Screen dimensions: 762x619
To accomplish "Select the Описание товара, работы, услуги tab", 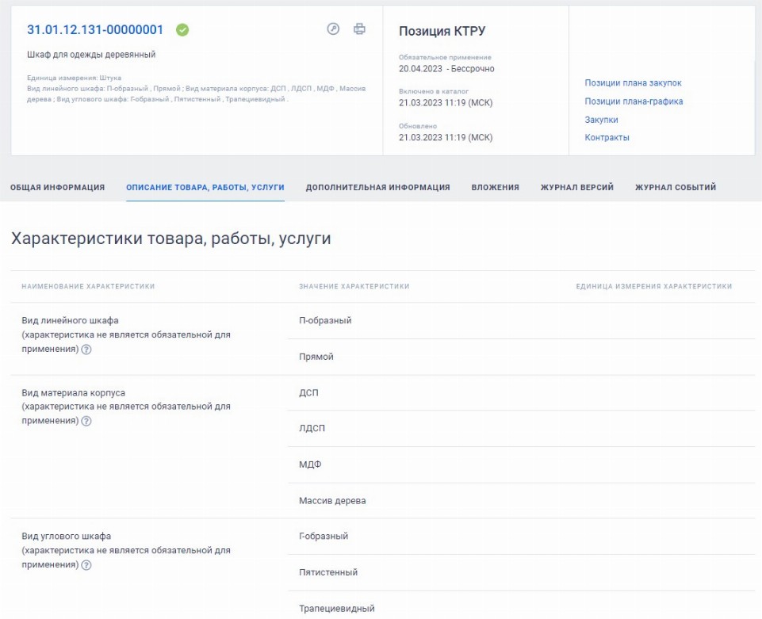I will point(205,188).
